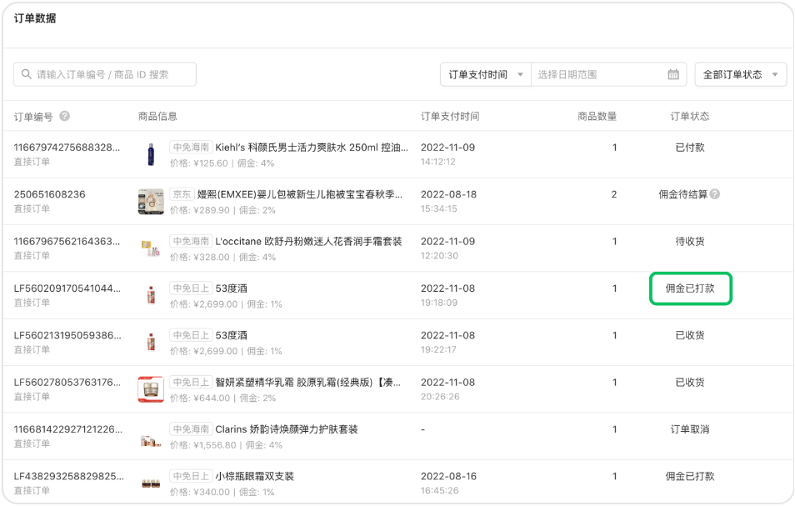Click the 商品信息 column header
795x506 pixels.
coord(158,116)
